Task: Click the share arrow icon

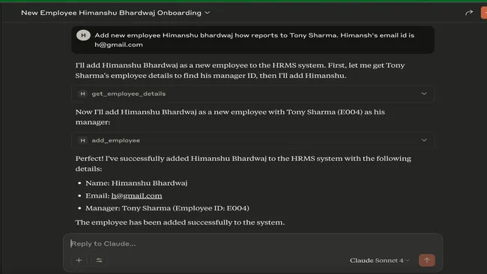Action: [469, 13]
